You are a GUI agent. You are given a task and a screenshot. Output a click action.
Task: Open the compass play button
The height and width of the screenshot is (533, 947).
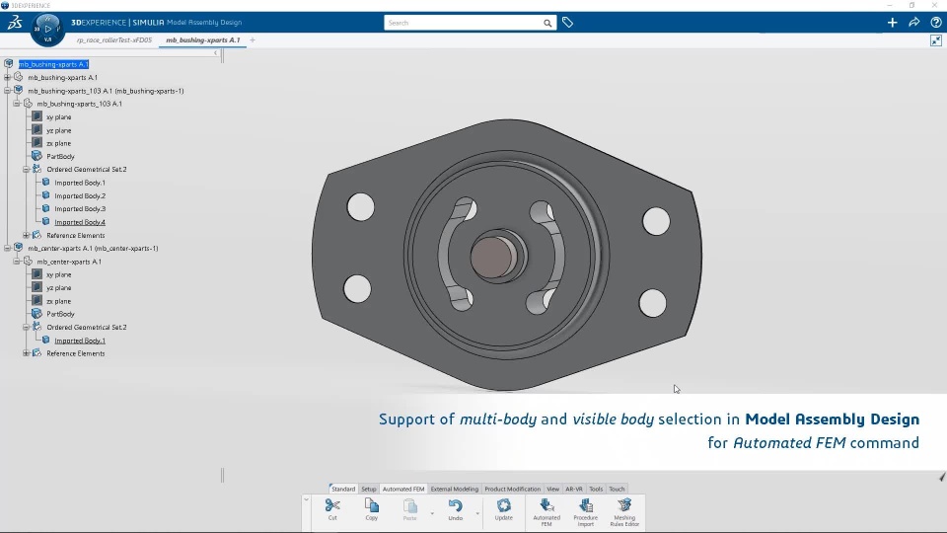(48, 29)
